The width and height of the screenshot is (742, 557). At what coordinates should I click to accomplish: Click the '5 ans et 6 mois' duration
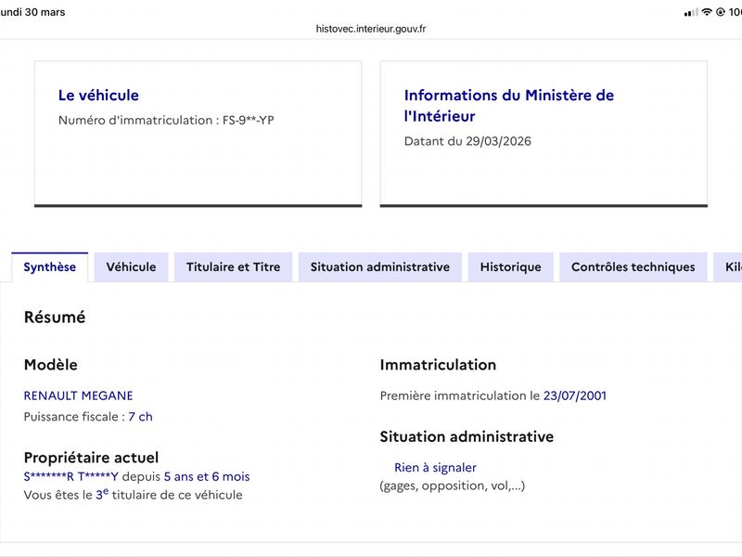[207, 476]
